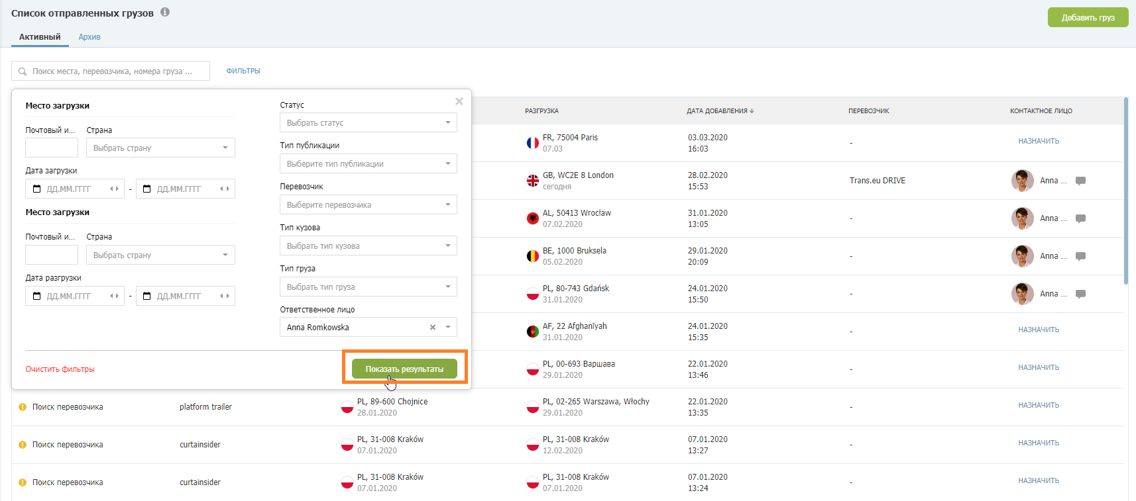Expand responsible person dropdown arrow
The width and height of the screenshot is (1136, 501).
(448, 328)
